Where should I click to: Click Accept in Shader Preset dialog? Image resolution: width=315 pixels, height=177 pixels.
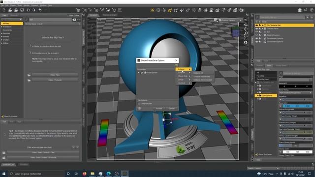159,109
